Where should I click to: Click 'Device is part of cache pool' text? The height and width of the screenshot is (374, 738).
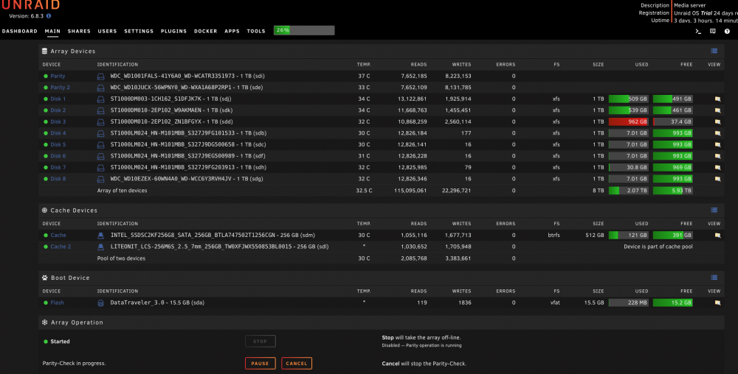pyautogui.click(x=658, y=247)
